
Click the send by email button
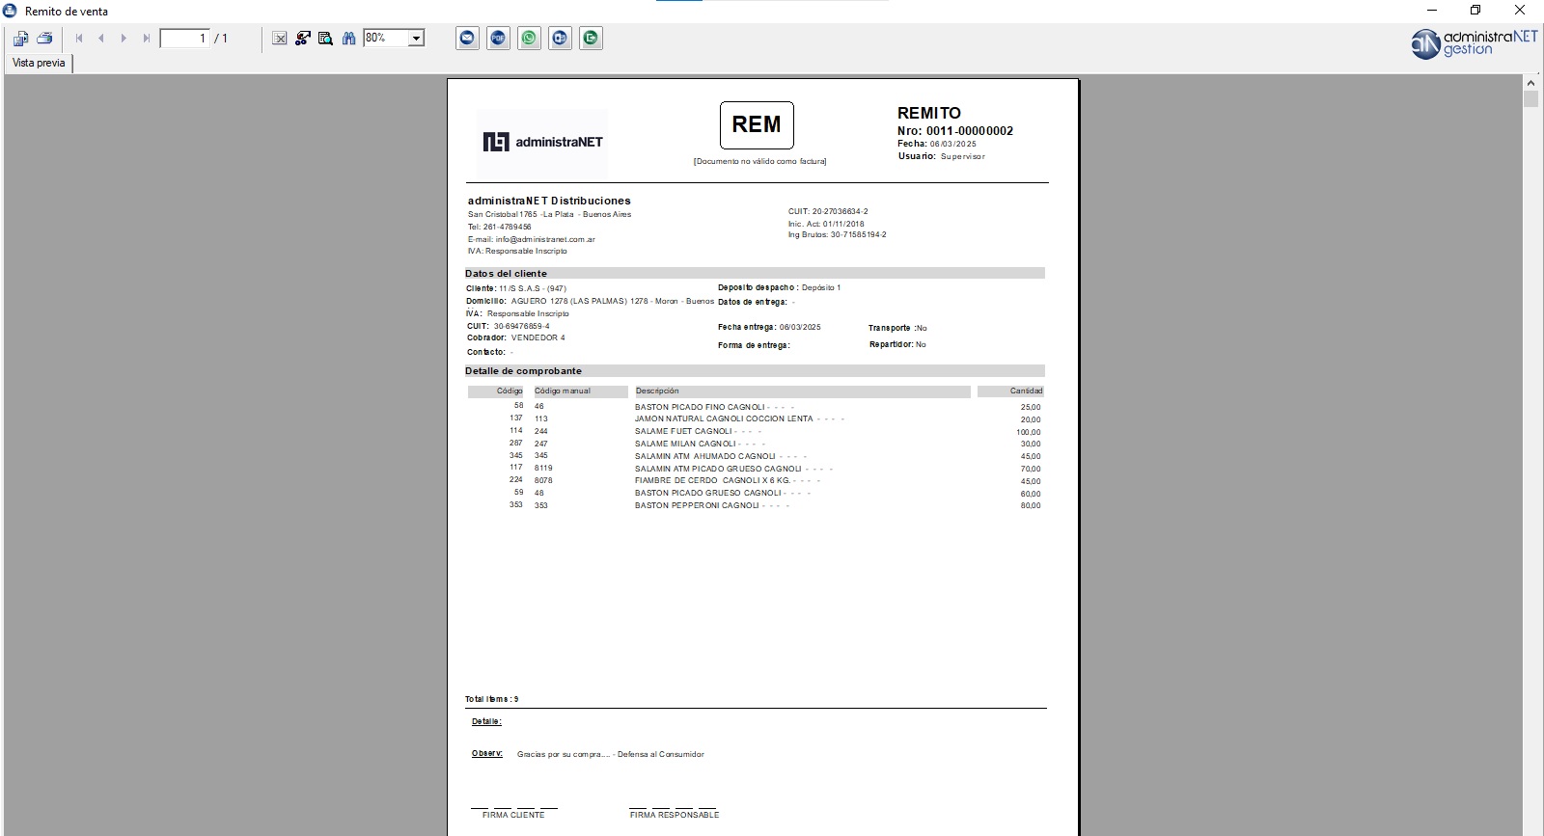pos(468,39)
